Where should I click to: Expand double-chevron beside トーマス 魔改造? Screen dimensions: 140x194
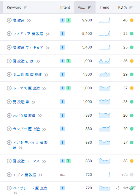44,89
